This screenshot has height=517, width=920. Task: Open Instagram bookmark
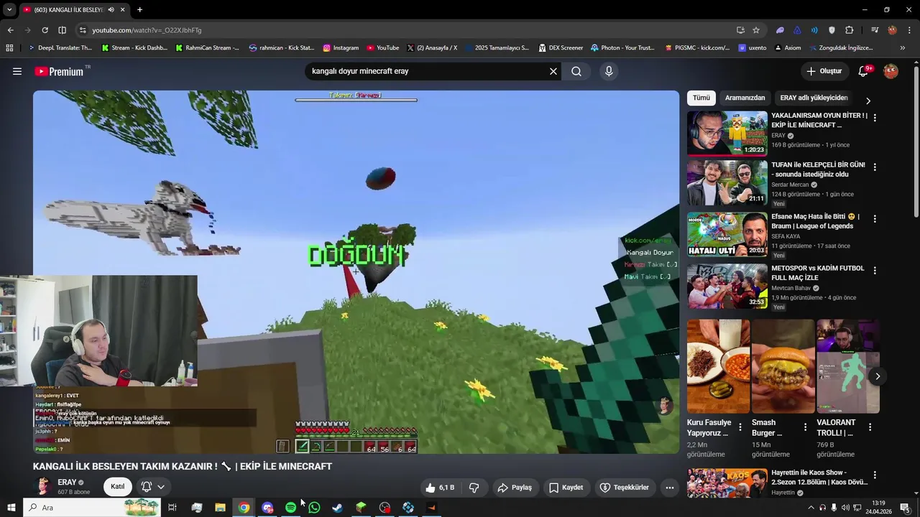[x=341, y=48]
